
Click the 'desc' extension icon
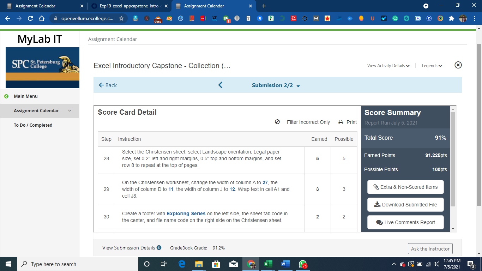coord(158,19)
